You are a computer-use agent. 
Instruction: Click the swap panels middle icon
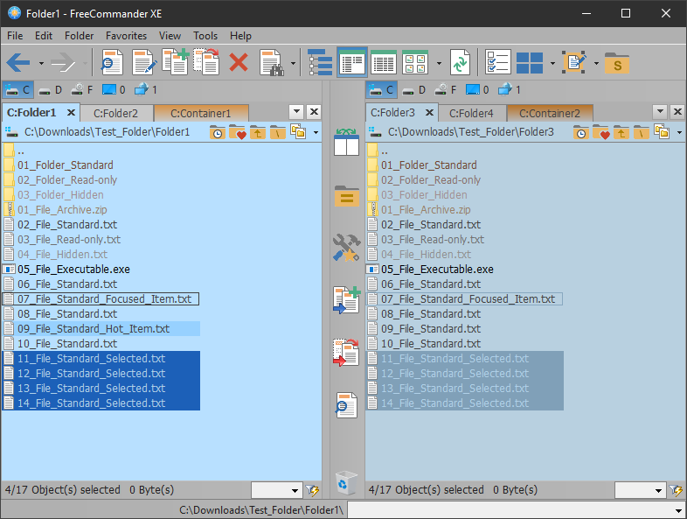click(x=347, y=141)
